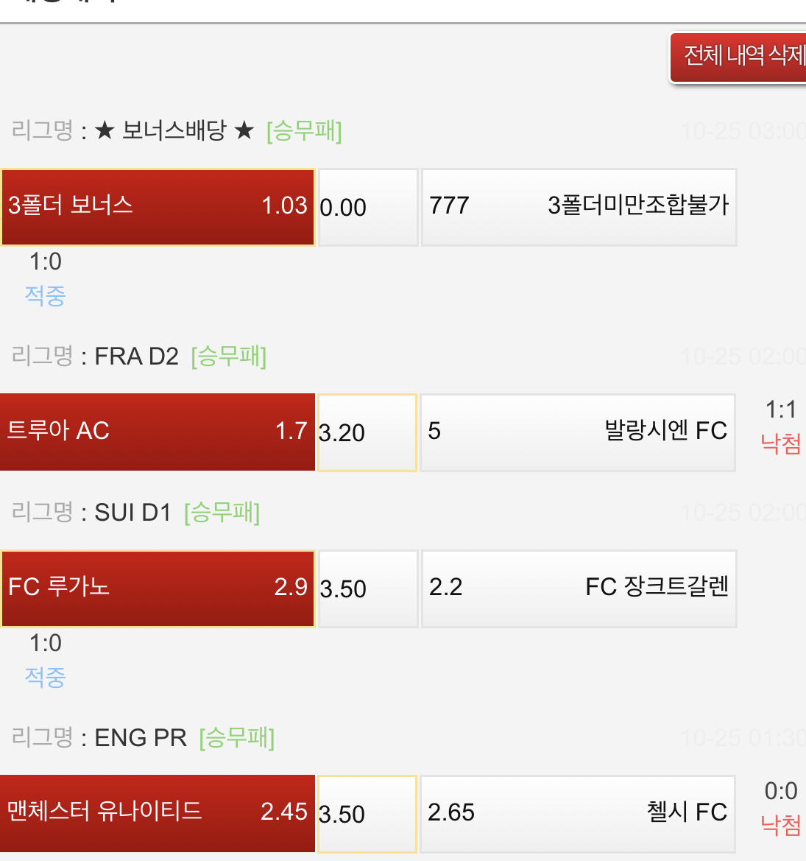
Task: Select 맨체스터 유나이티드 home win at 2.45
Action: click(157, 813)
